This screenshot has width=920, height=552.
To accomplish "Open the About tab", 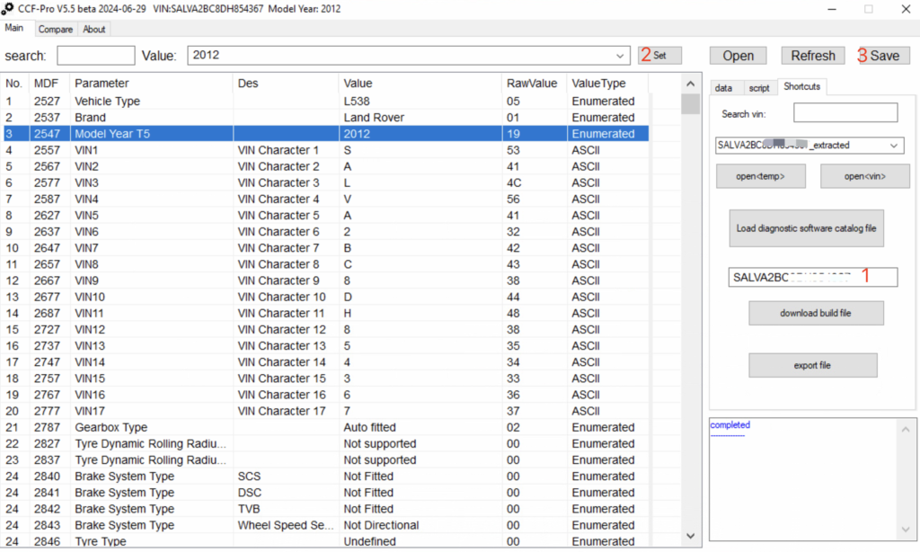I will tap(93, 29).
